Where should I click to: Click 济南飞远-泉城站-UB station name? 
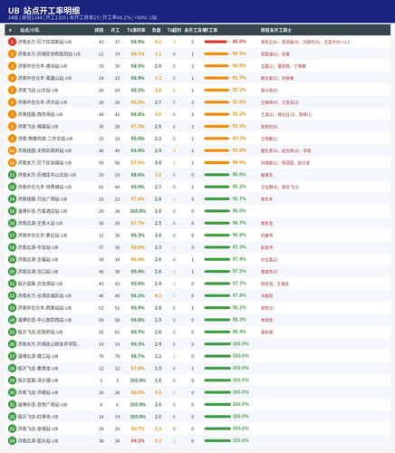coord(38,429)
